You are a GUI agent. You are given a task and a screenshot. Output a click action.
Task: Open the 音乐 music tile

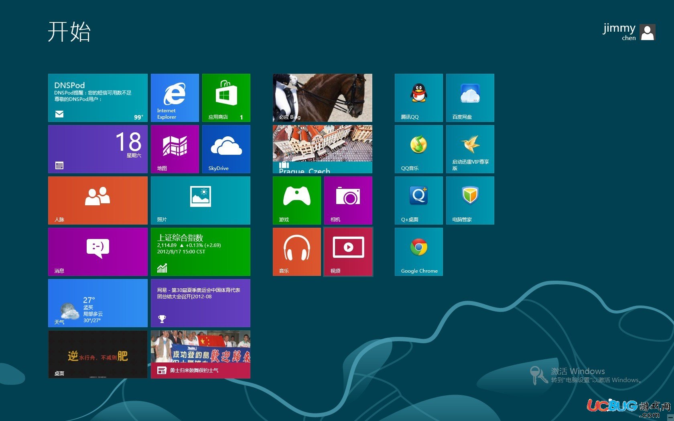[297, 252]
